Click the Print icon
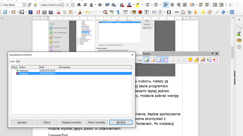This screenshot has width=243, height=136. click(44, 12)
